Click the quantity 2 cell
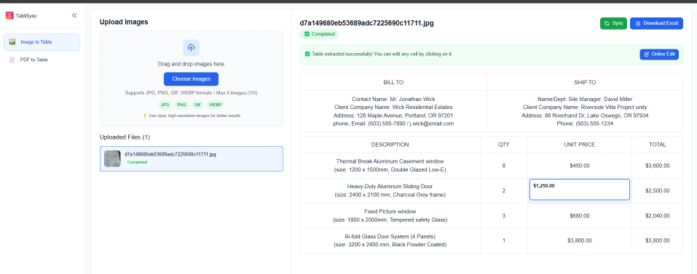The width and height of the screenshot is (697, 274). pos(504,190)
